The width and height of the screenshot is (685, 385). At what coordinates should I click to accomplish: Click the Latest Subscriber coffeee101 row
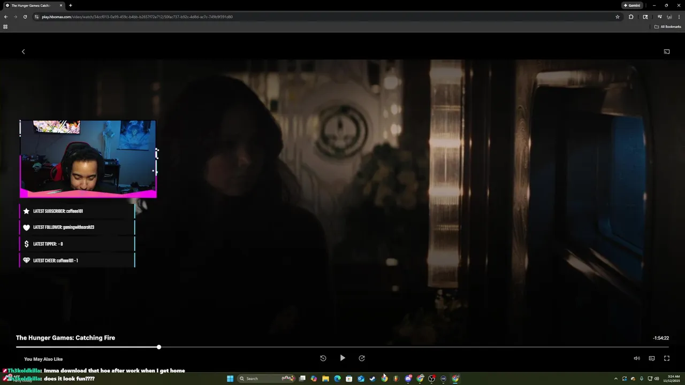pos(78,211)
